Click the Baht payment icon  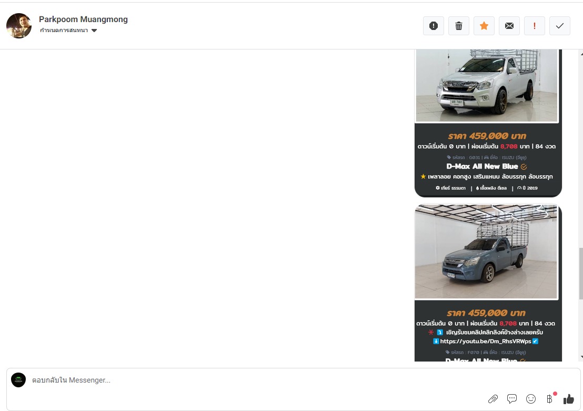pyautogui.click(x=549, y=399)
